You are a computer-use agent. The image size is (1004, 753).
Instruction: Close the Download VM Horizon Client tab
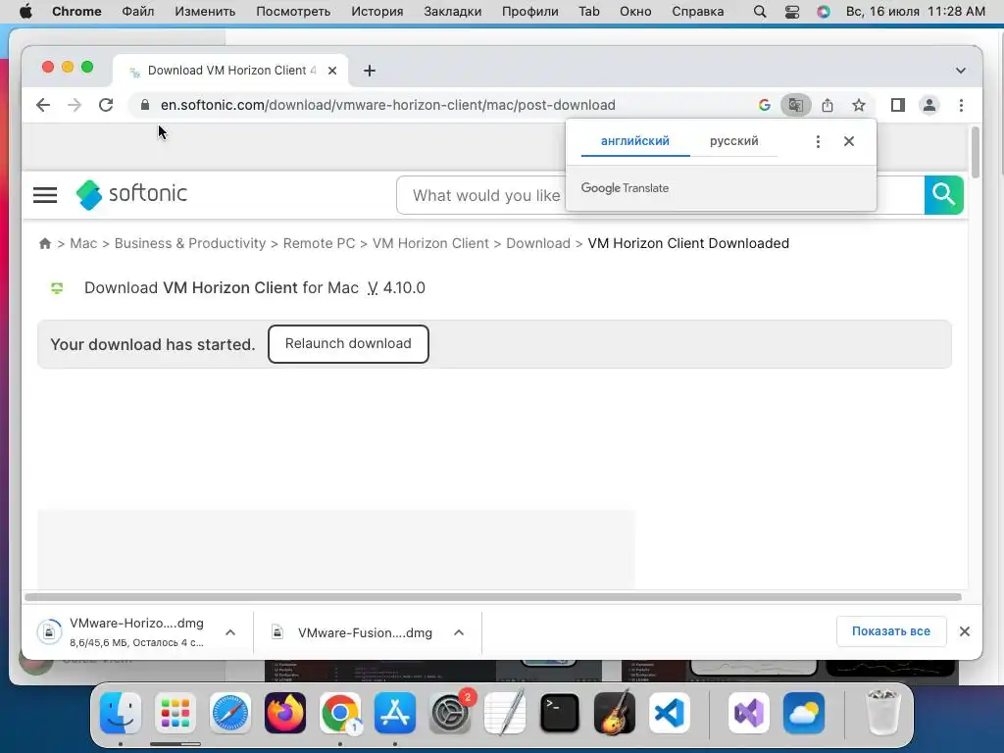332,71
